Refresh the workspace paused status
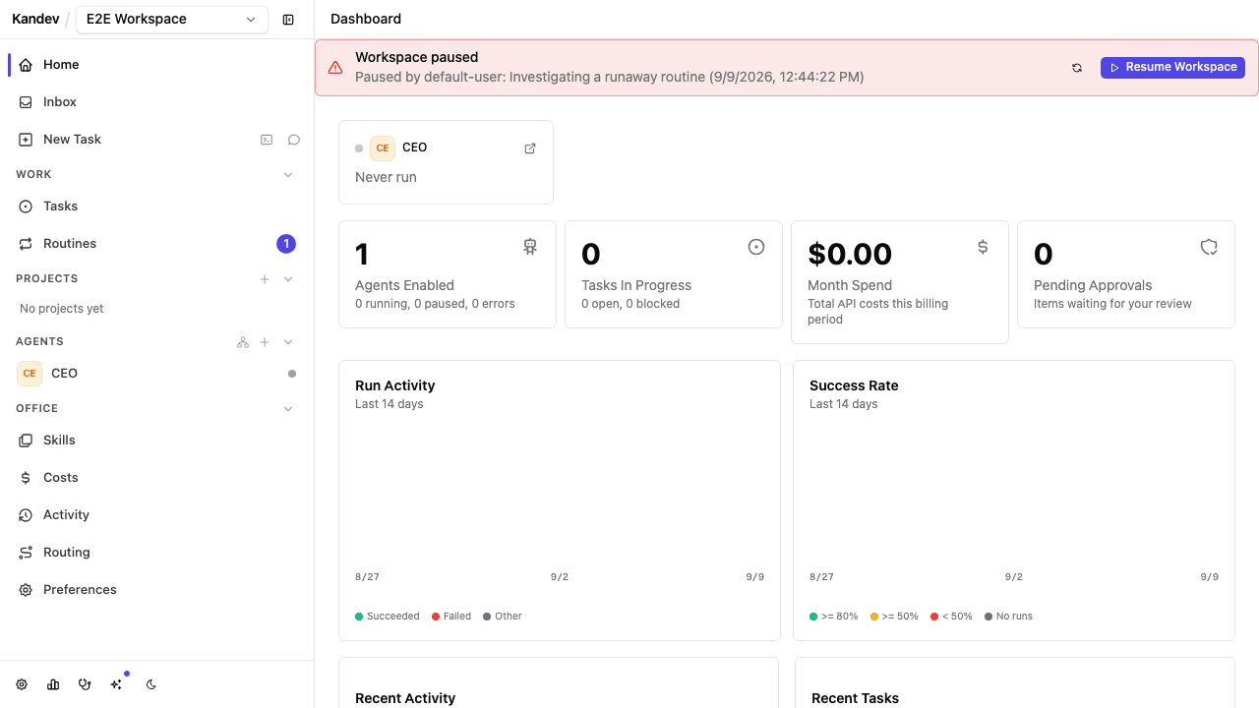 1077,68
